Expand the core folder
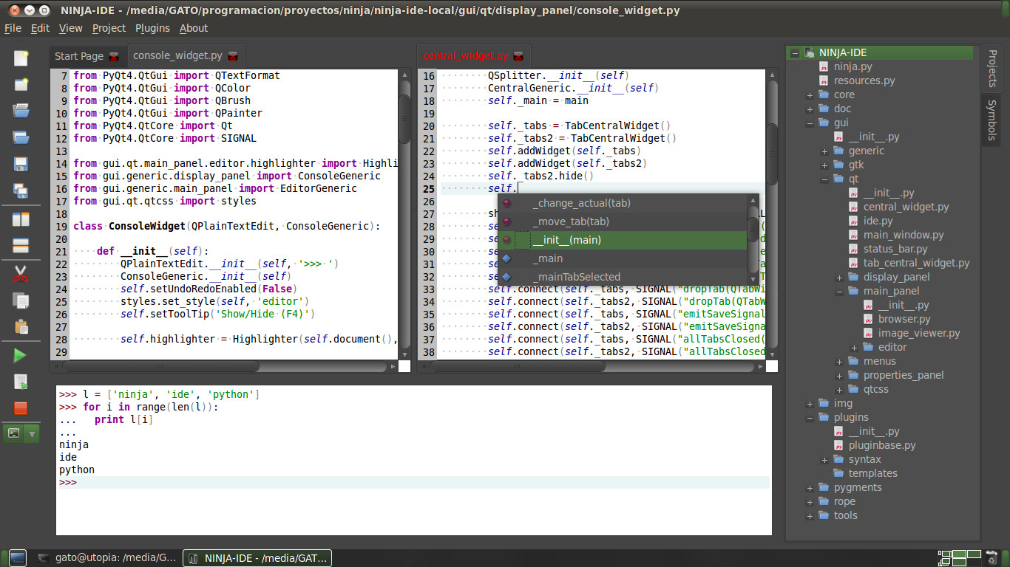This screenshot has width=1010, height=567. click(810, 95)
